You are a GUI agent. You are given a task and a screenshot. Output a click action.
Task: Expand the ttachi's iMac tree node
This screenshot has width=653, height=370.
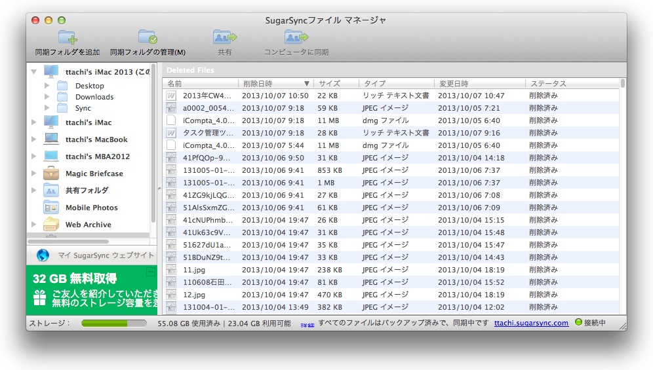point(33,122)
